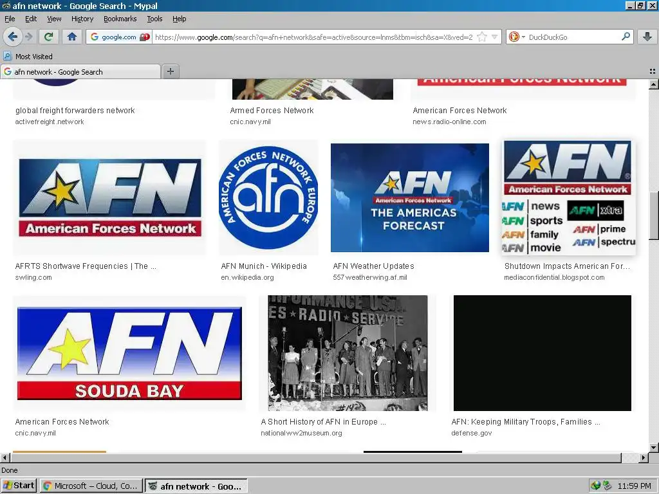Viewport: 659px width, 494px height.
Task: Open the Windows Start menu
Action: coord(19,486)
